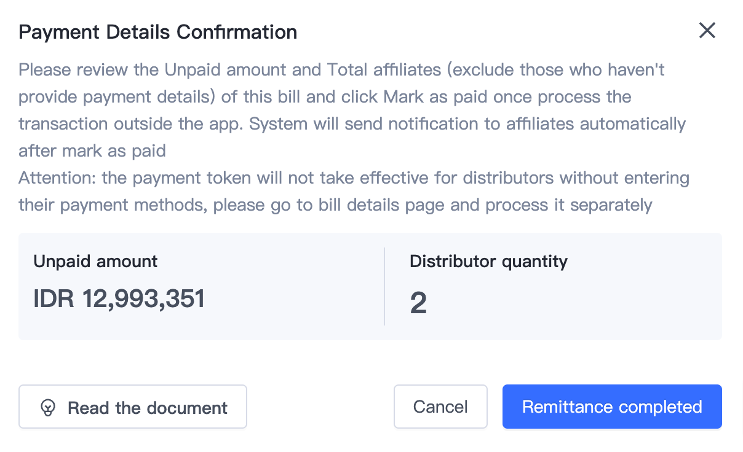
Task: Click the line starting with Please review
Action: click(341, 70)
